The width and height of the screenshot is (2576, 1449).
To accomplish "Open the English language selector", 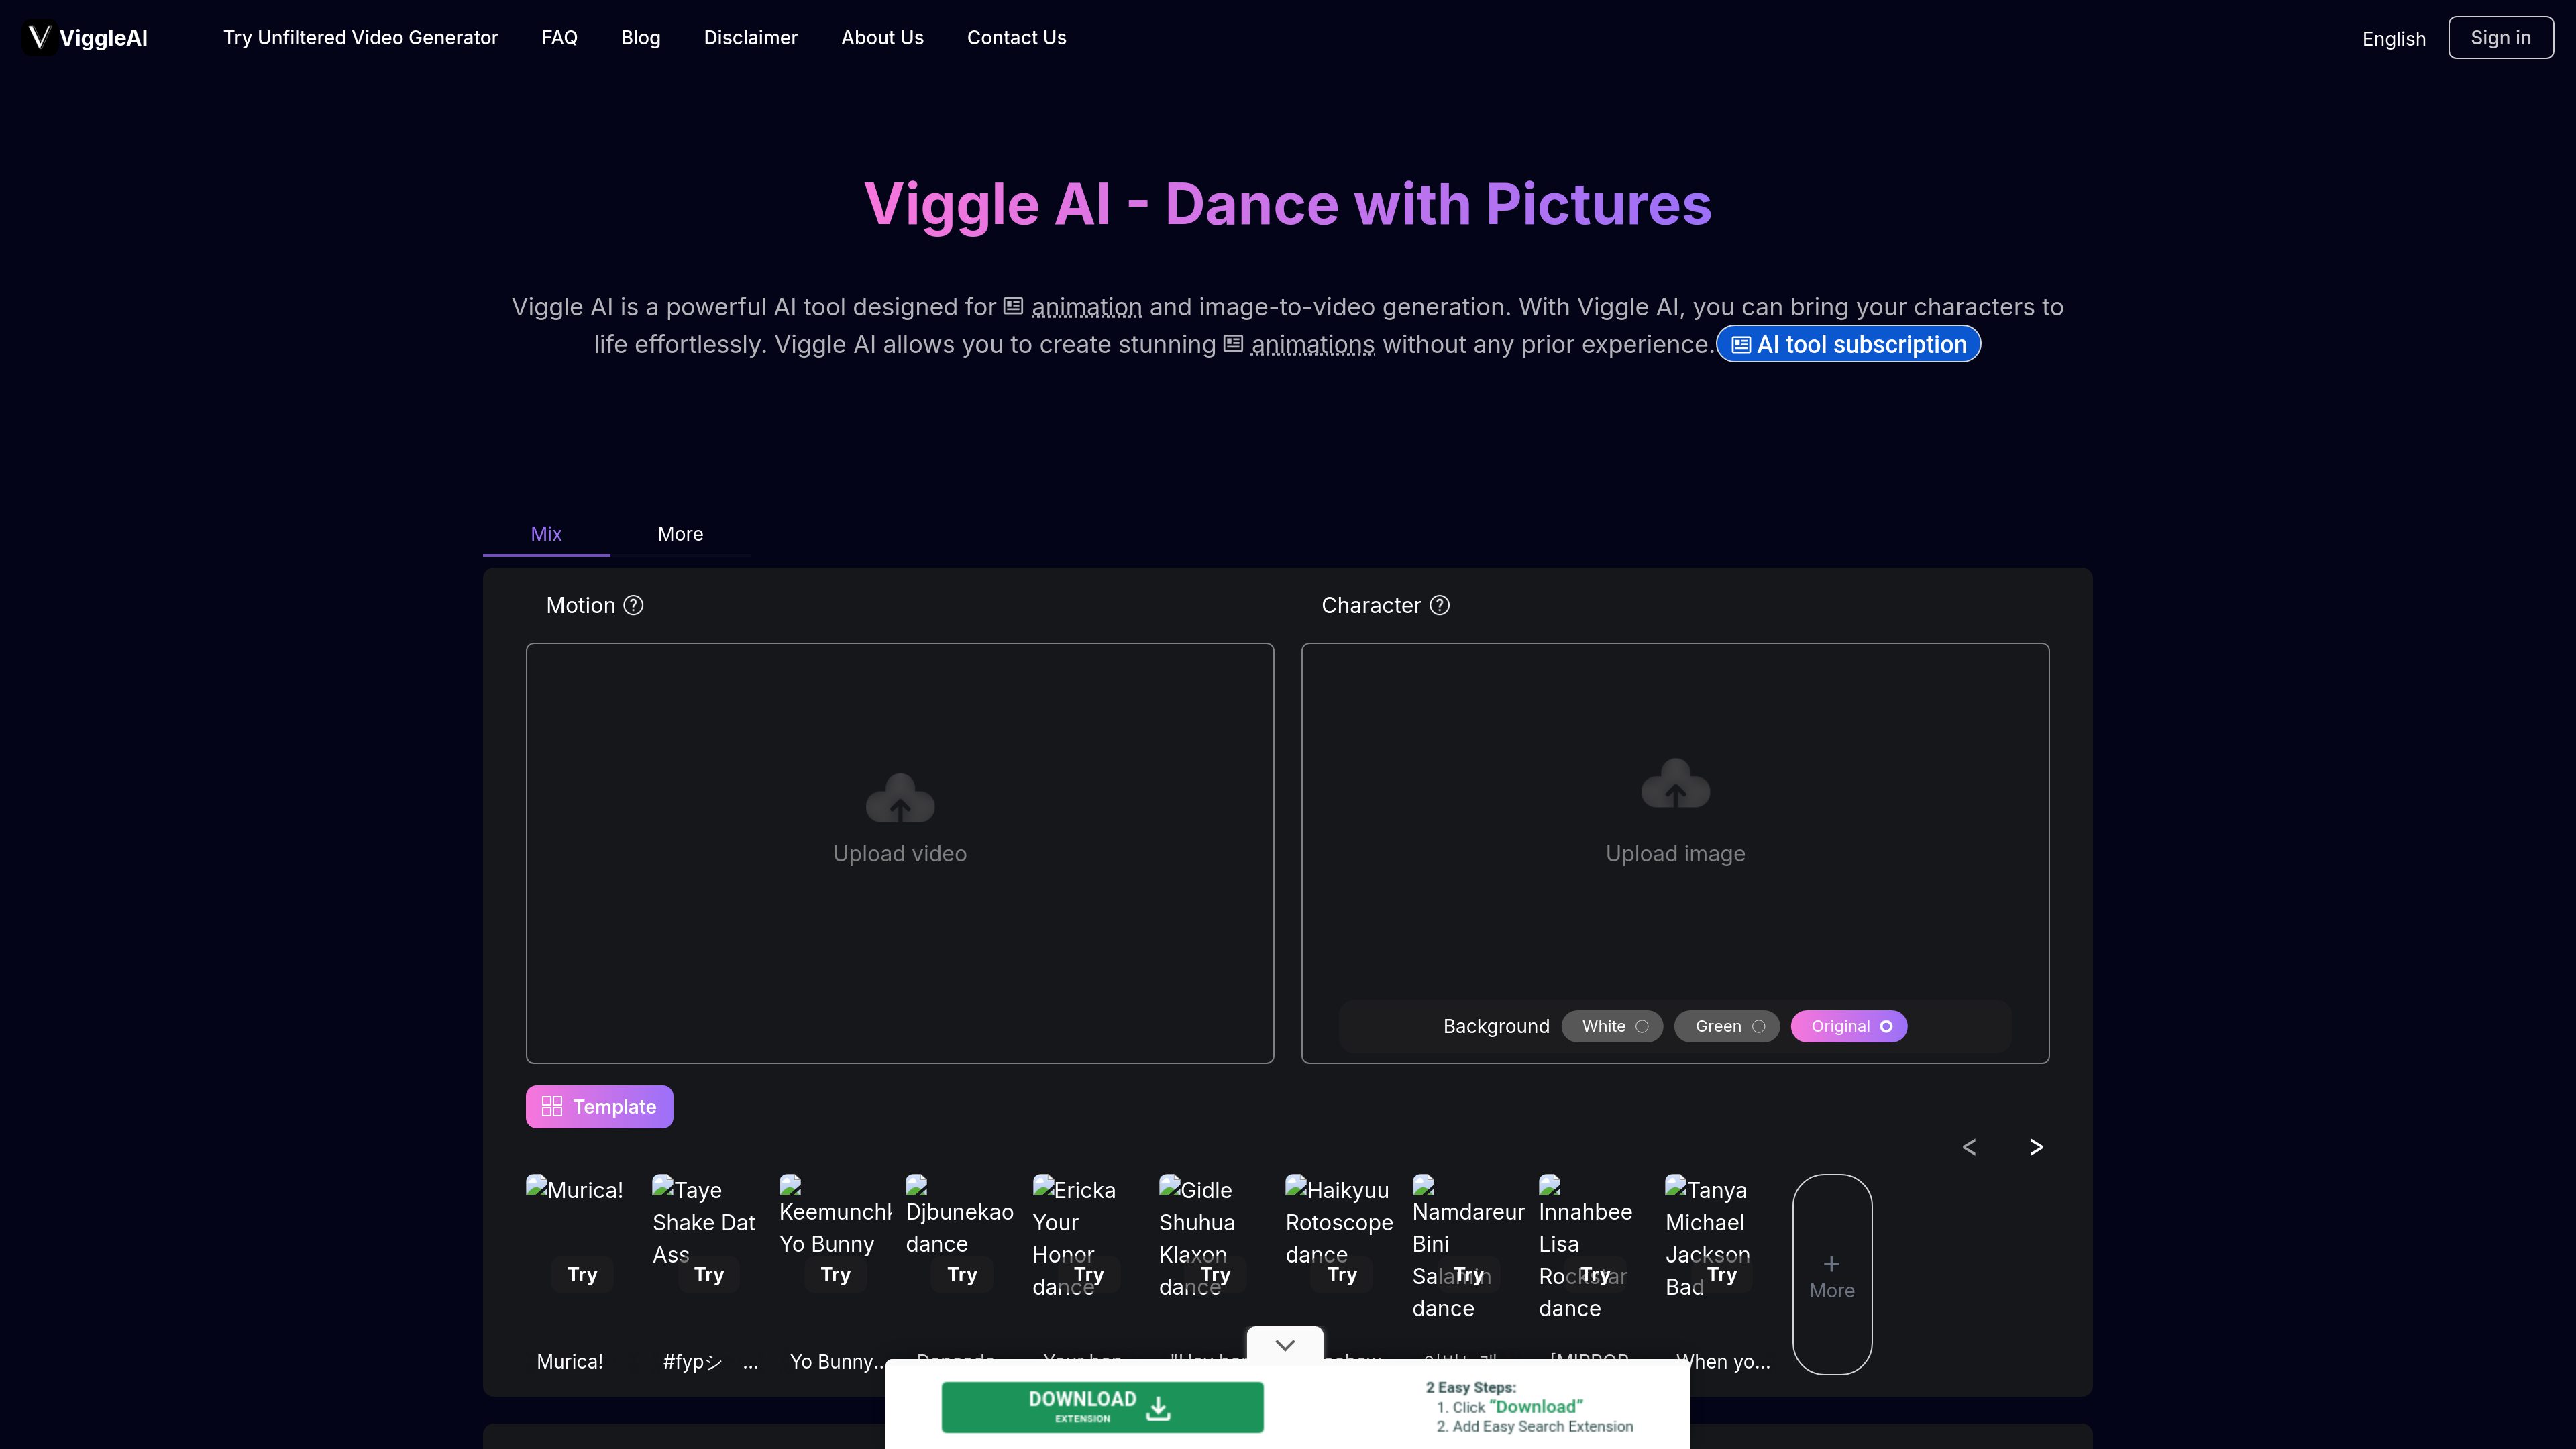I will pos(2393,38).
